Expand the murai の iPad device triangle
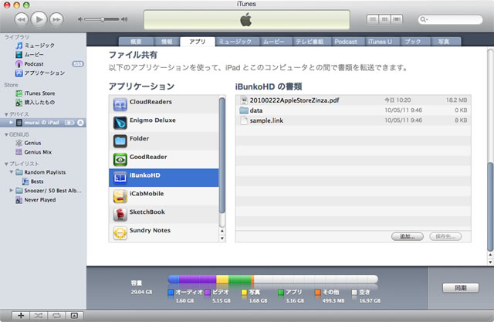The width and height of the screenshot is (494, 322). tap(12, 122)
